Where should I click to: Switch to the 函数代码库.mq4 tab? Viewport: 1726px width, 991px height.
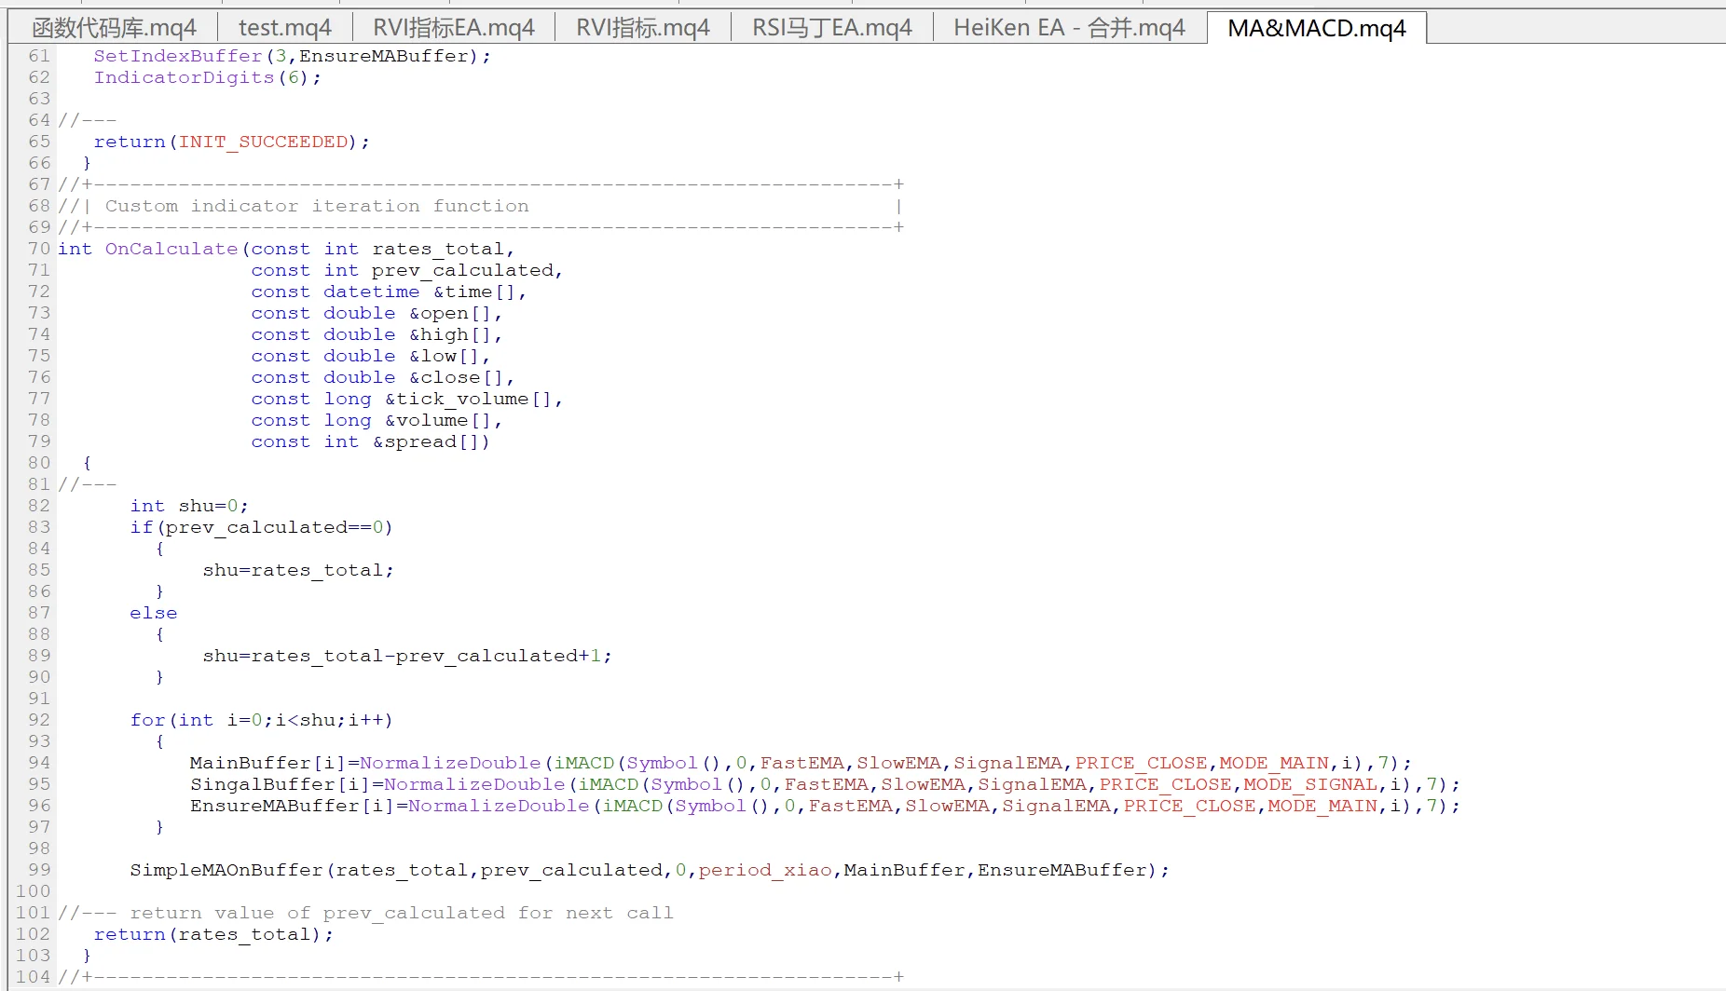pos(114,28)
